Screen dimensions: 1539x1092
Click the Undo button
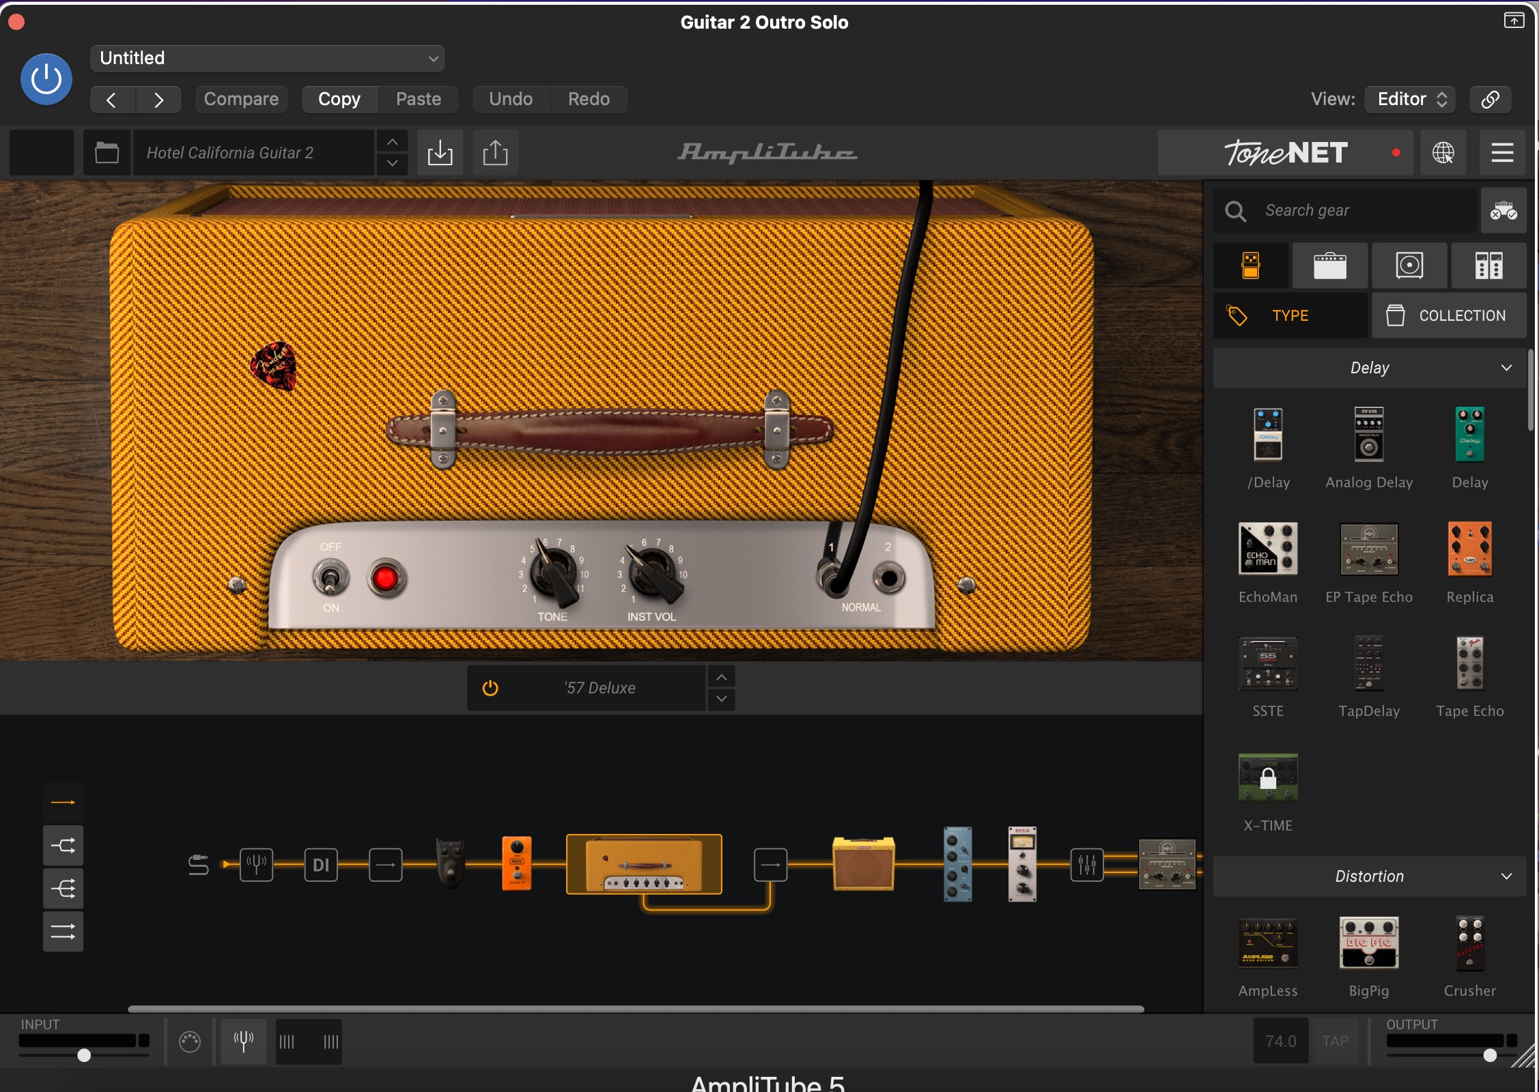coord(511,100)
